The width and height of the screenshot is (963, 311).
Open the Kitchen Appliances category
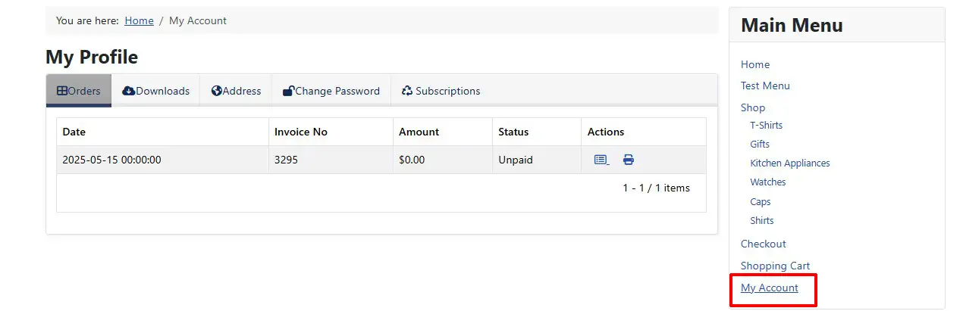click(x=790, y=163)
